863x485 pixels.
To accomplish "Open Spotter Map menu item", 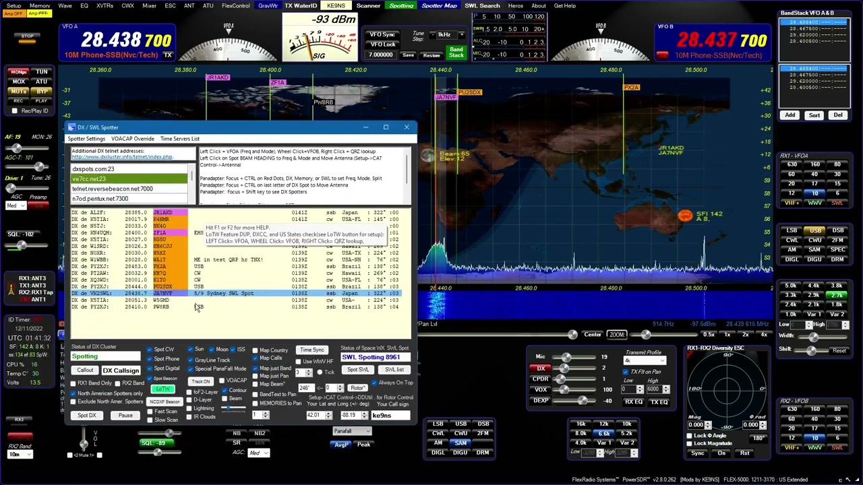I will pyautogui.click(x=439, y=5).
